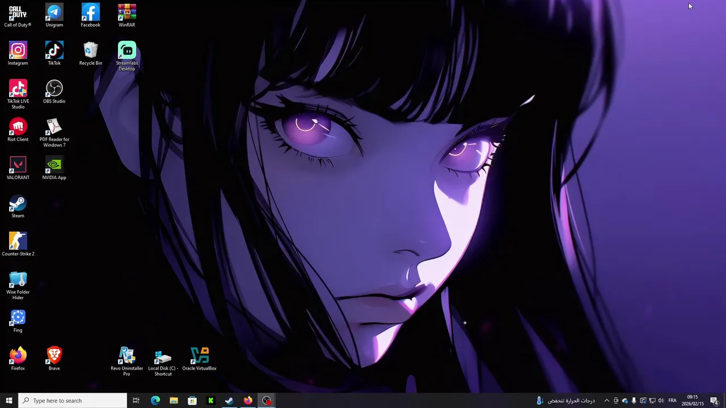The height and width of the screenshot is (408, 726).
Task: Open the weather temperature widget in taskbar
Action: tap(565, 401)
